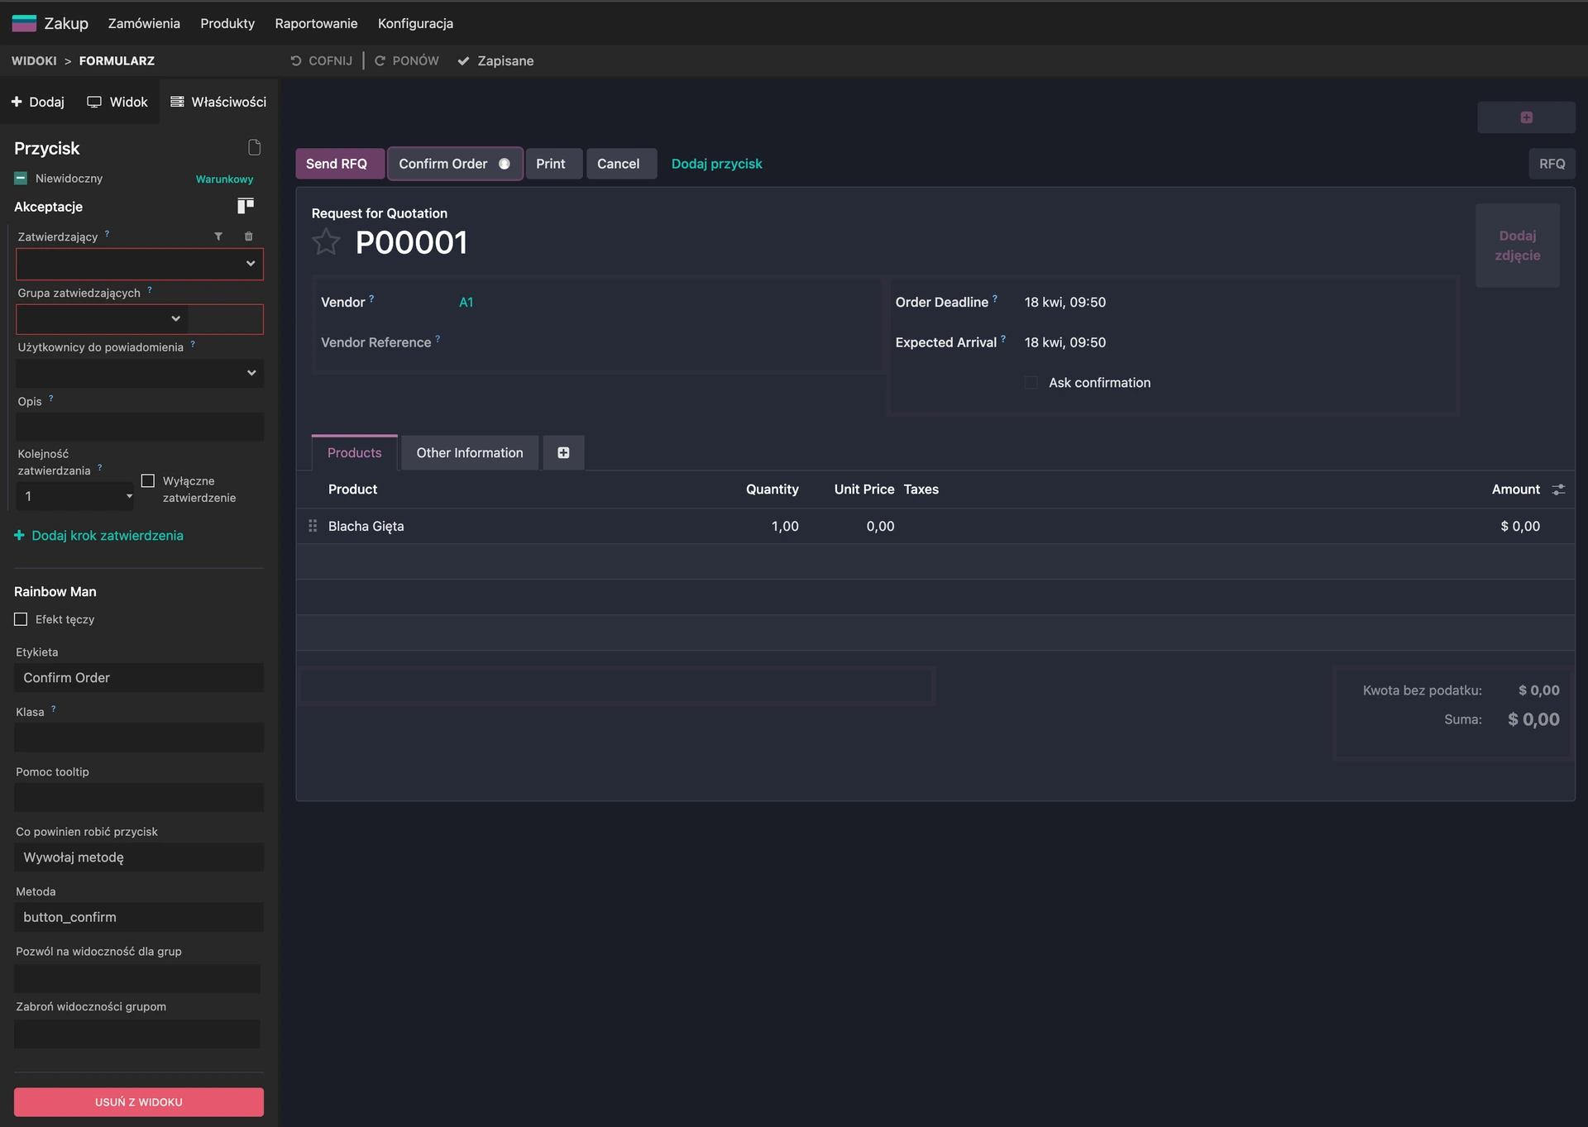The image size is (1588, 1127).
Task: Switch to the Other Information tab
Action: 469,452
